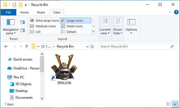Click the Options icon button
Viewport: 180px width, 108px height.
tap(131, 22)
